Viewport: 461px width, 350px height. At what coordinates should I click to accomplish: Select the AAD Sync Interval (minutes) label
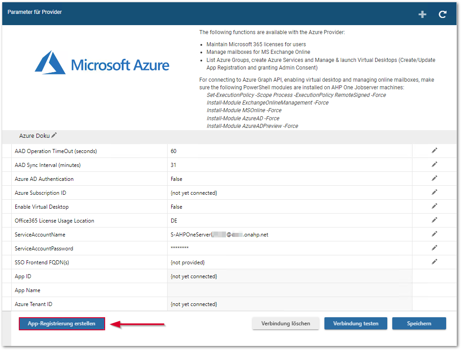(x=48, y=165)
